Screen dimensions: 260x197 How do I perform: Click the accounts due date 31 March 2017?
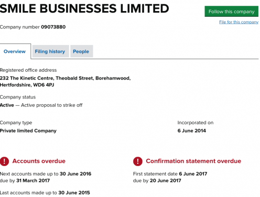pos(33,180)
